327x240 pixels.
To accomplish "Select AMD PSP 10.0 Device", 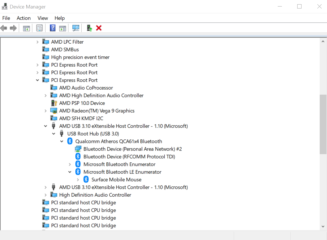I will [82, 103].
